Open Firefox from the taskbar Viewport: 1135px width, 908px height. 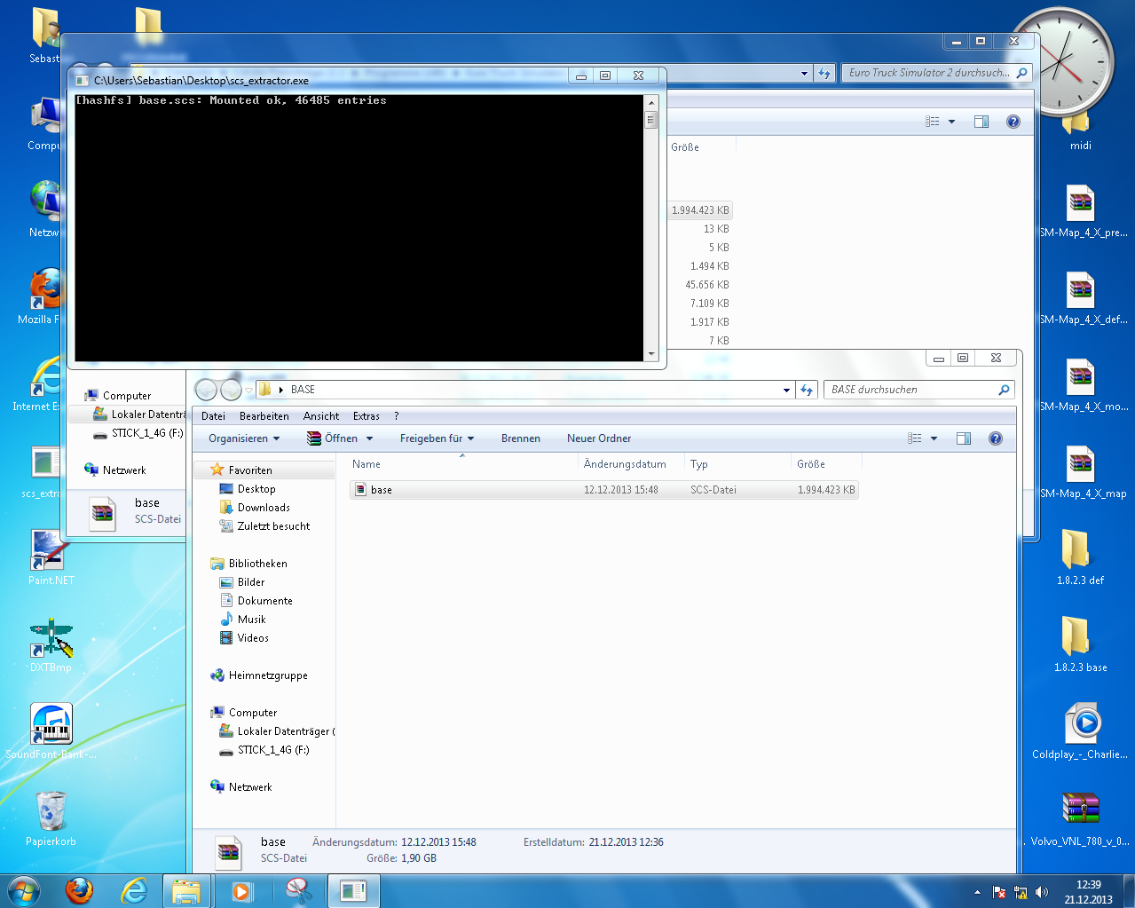[x=80, y=890]
